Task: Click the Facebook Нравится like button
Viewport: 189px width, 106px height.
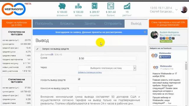Action: (165, 57)
